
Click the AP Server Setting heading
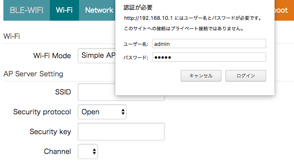point(33,74)
